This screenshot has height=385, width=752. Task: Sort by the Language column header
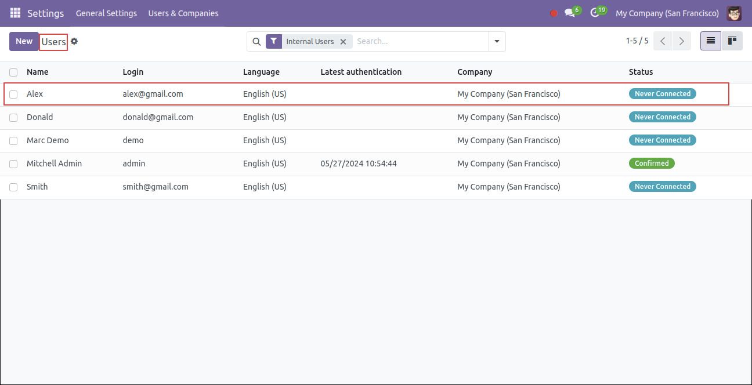[261, 72]
